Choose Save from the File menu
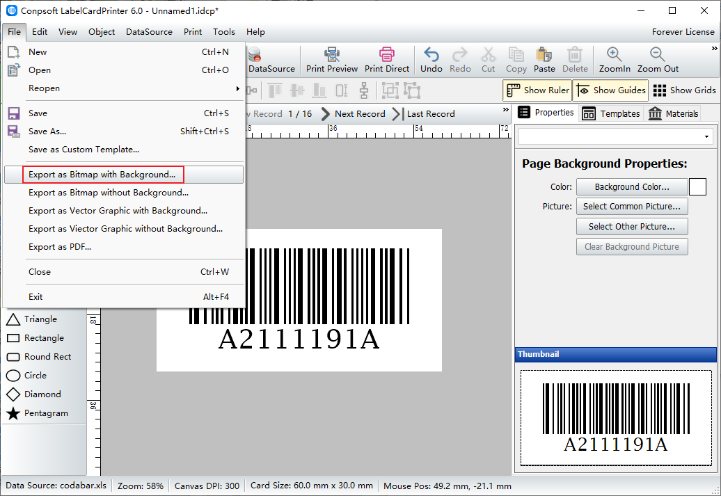This screenshot has width=721, height=496. (x=123, y=113)
